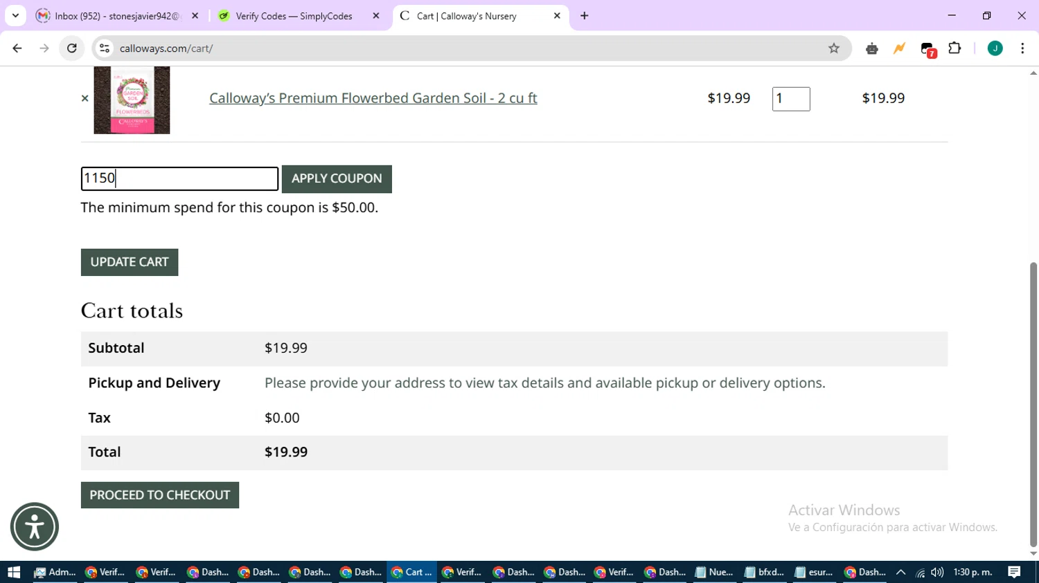
Task: Click the scrollbar up arrow
Action: point(1033,73)
